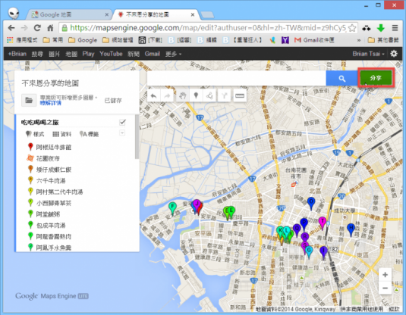
Task: Click the teal F marker on map
Action: point(172,208)
